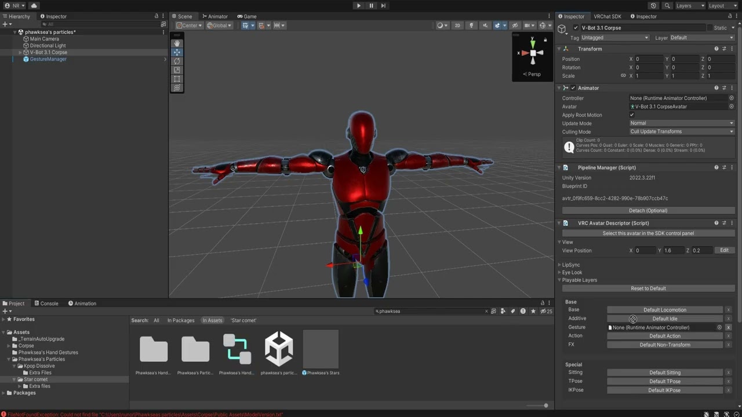Open the scene camera settings icon
Viewport: 742px width, 417px height.
point(529,25)
